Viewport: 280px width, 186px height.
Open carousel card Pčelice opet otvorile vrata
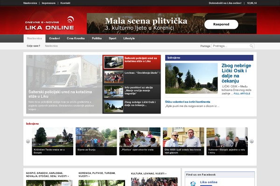(x=140, y=141)
